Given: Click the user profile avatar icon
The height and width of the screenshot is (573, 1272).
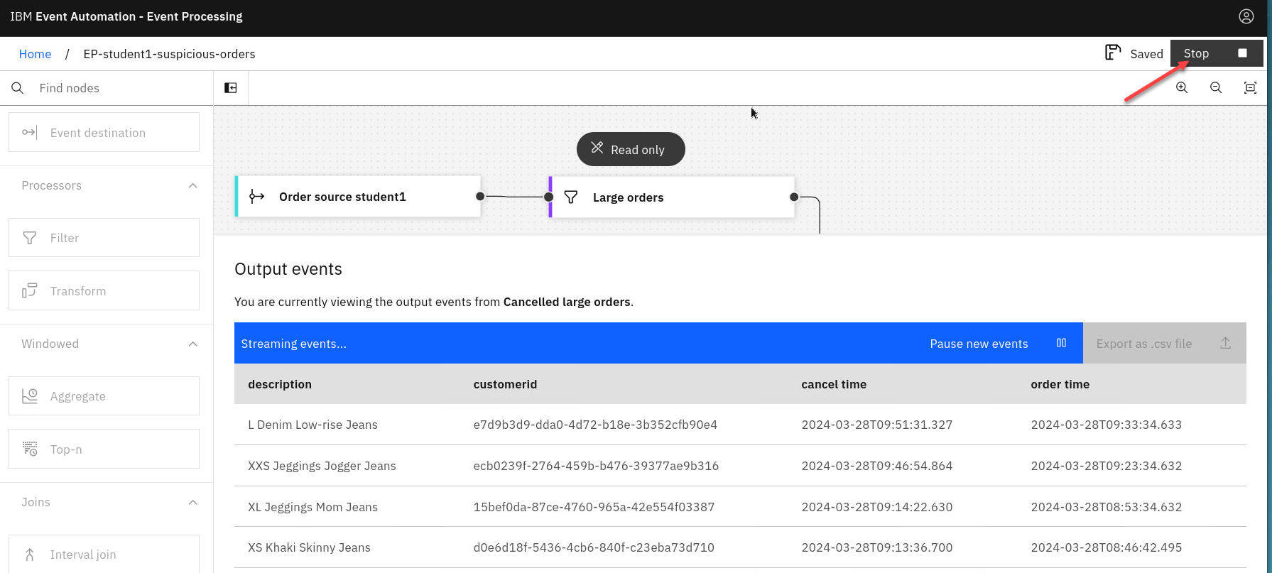Looking at the screenshot, I should coord(1246,16).
